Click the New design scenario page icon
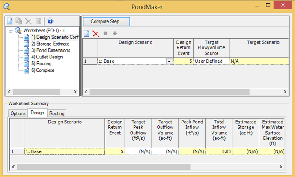Image resolution: width=295 pixels, height=177 pixels. [87, 33]
